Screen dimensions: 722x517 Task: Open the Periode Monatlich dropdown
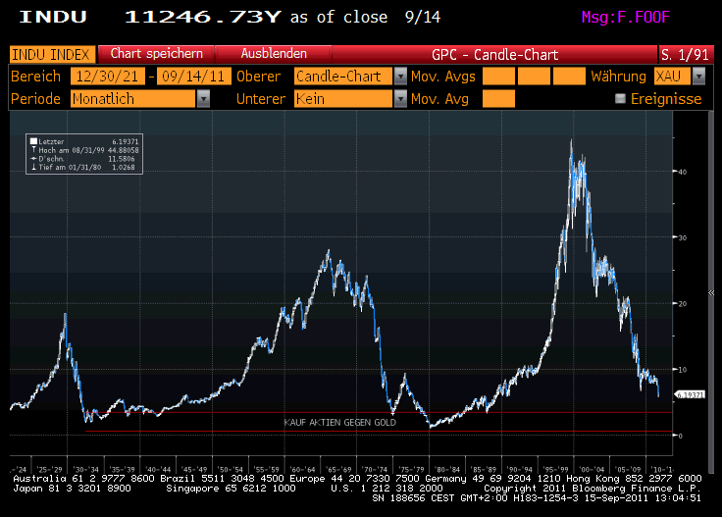click(132, 99)
